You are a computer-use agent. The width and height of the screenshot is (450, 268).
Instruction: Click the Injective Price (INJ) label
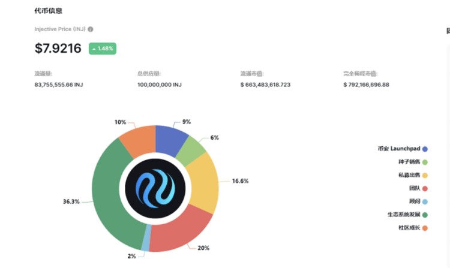pos(60,29)
